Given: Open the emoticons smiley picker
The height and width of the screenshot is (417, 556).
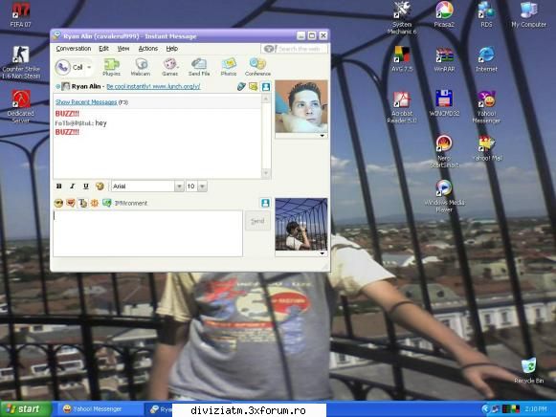Looking at the screenshot, I should 58,203.
